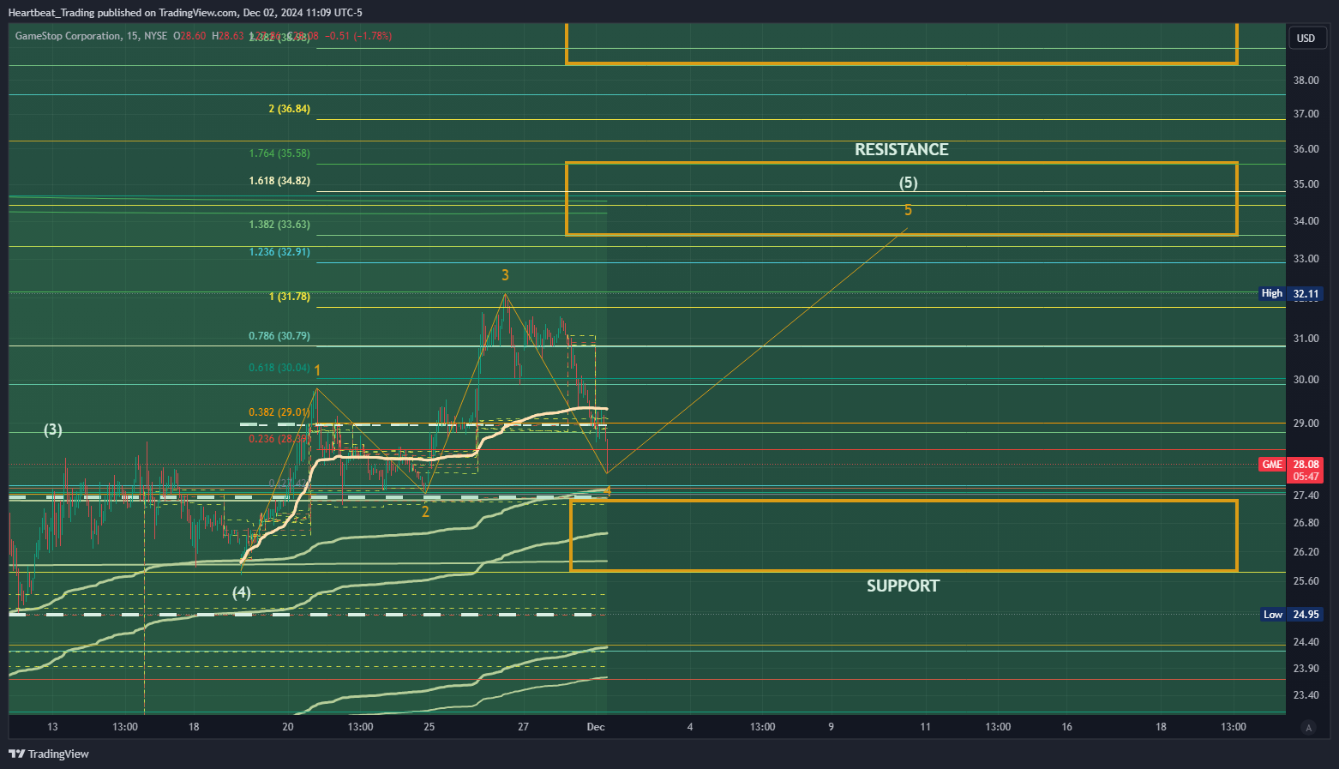The image size is (1339, 769).
Task: Click the 25 date on the time axis
Action: [x=429, y=727]
